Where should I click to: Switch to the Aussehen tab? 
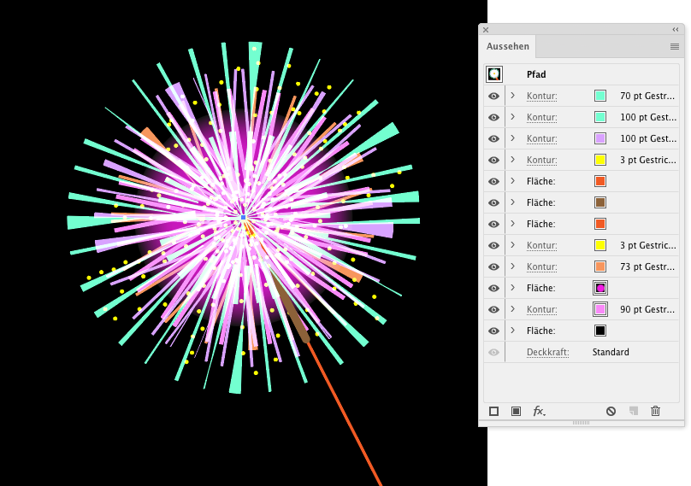tap(508, 46)
